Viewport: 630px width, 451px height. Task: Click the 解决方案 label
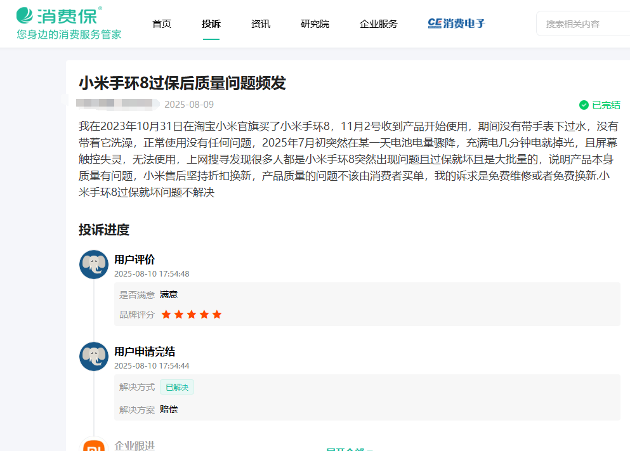pyautogui.click(x=136, y=410)
